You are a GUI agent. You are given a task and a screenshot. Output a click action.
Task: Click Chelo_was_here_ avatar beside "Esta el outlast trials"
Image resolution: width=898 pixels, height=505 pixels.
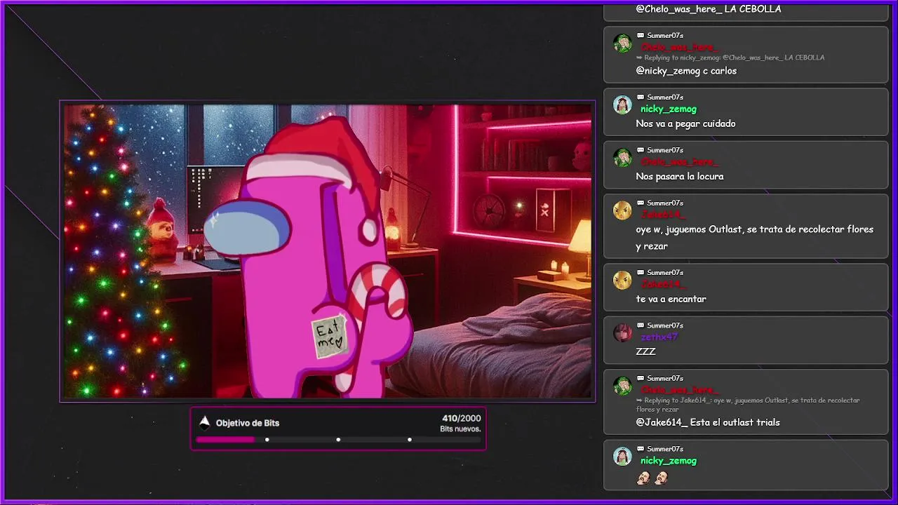click(x=622, y=386)
